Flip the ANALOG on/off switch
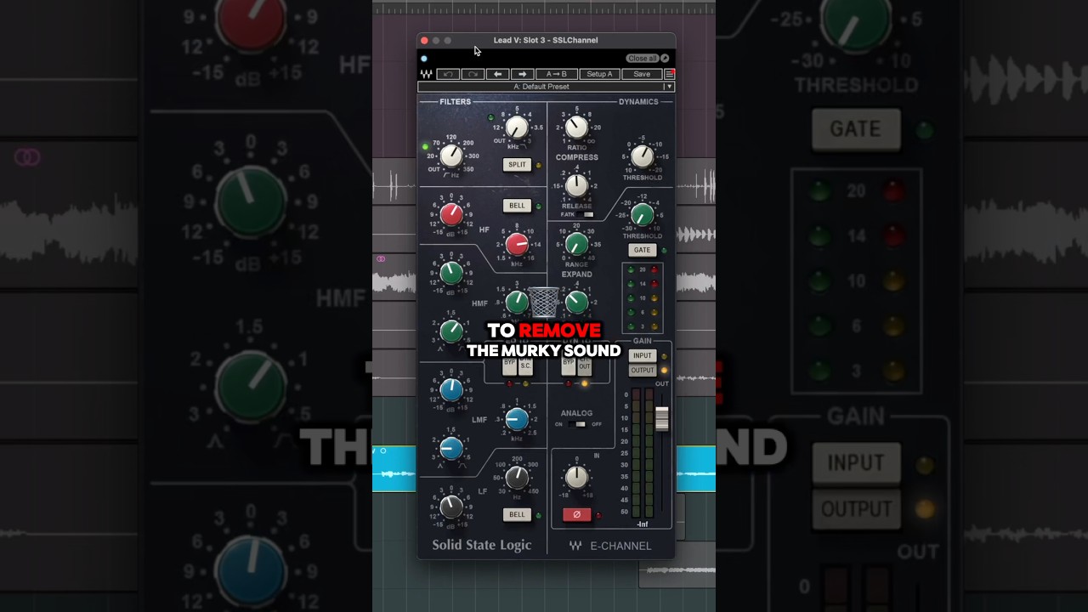The image size is (1088, 612). [580, 424]
